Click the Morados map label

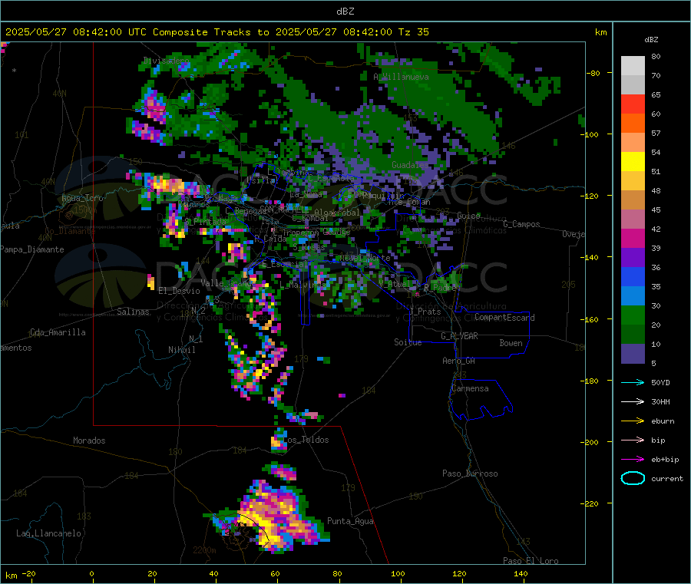click(89, 440)
